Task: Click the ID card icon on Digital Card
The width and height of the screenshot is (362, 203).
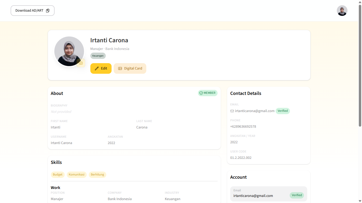Action: click(x=120, y=68)
